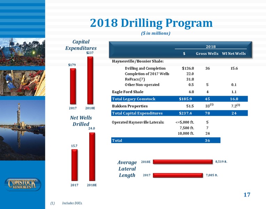This screenshot has width=266, height=209.
Task: Click the Eagle Ford Shale row label
Action: tap(128, 92)
